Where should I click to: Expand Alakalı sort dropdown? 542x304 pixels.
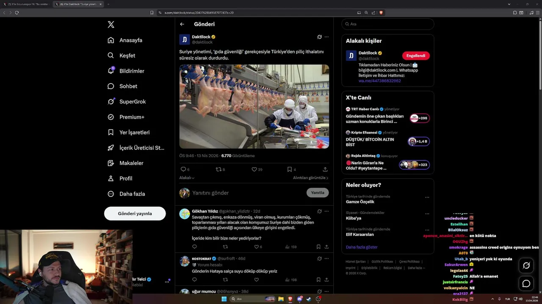point(187,178)
